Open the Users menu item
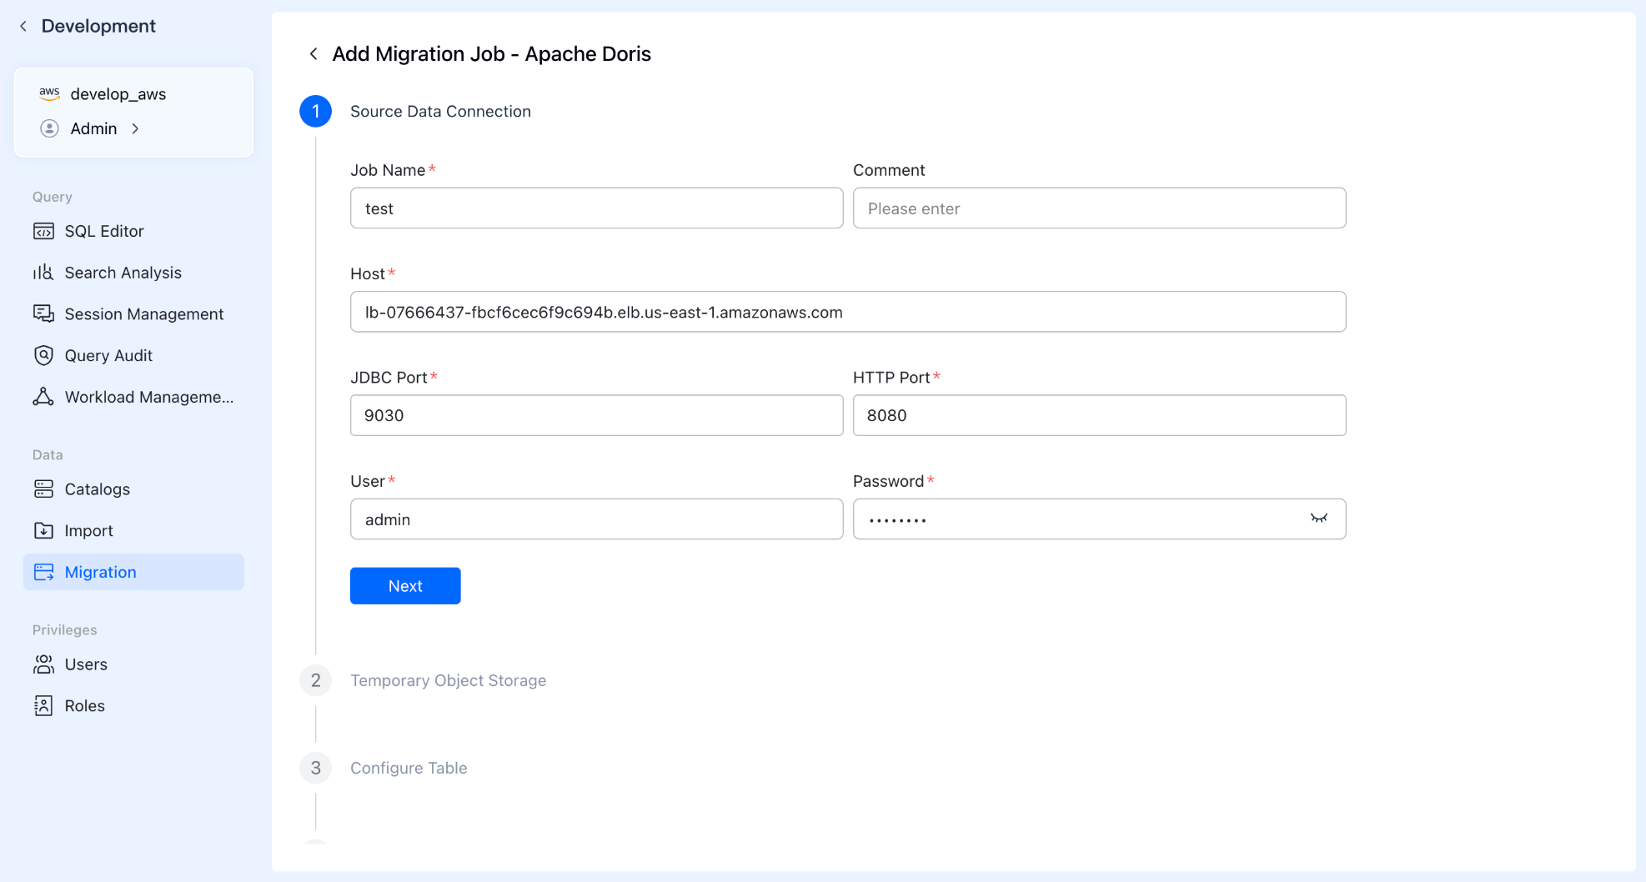The image size is (1646, 882). pyautogui.click(x=86, y=664)
